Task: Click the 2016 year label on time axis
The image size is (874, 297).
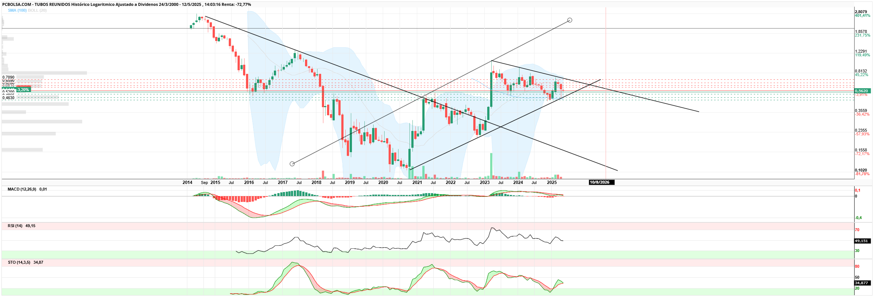Action: click(x=249, y=182)
